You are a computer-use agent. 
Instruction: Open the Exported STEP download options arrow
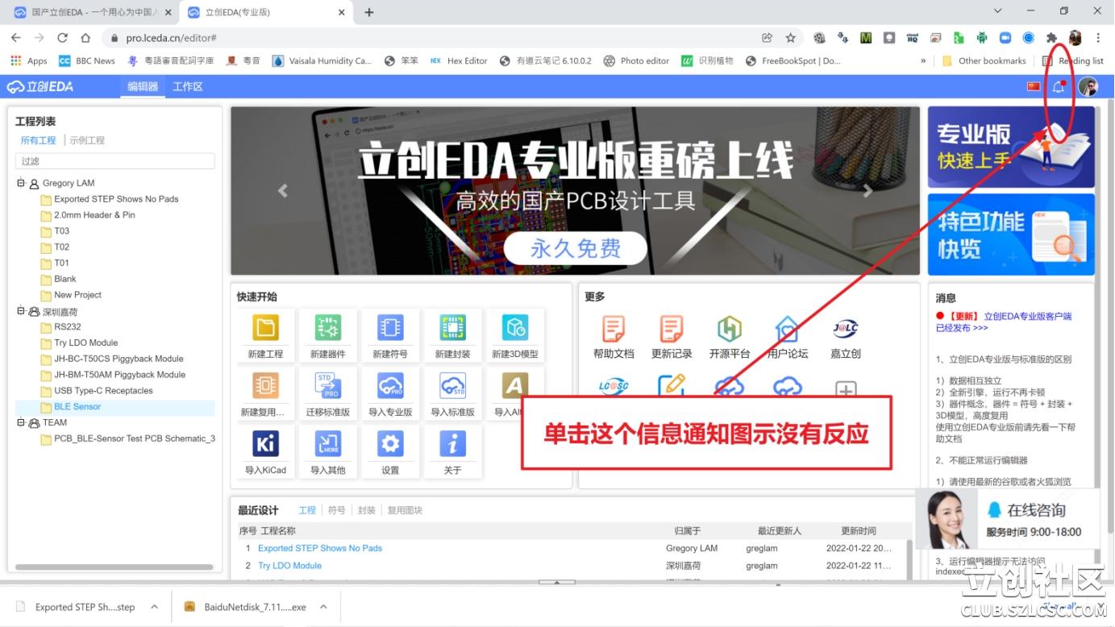154,607
